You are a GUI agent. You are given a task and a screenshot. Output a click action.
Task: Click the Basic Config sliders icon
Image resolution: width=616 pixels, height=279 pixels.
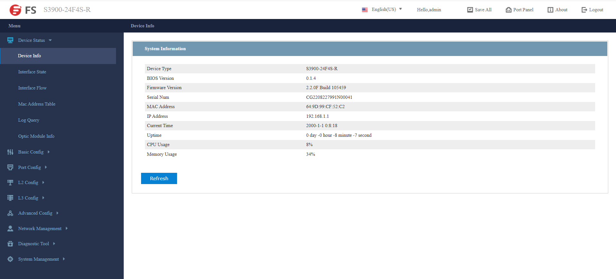point(10,152)
